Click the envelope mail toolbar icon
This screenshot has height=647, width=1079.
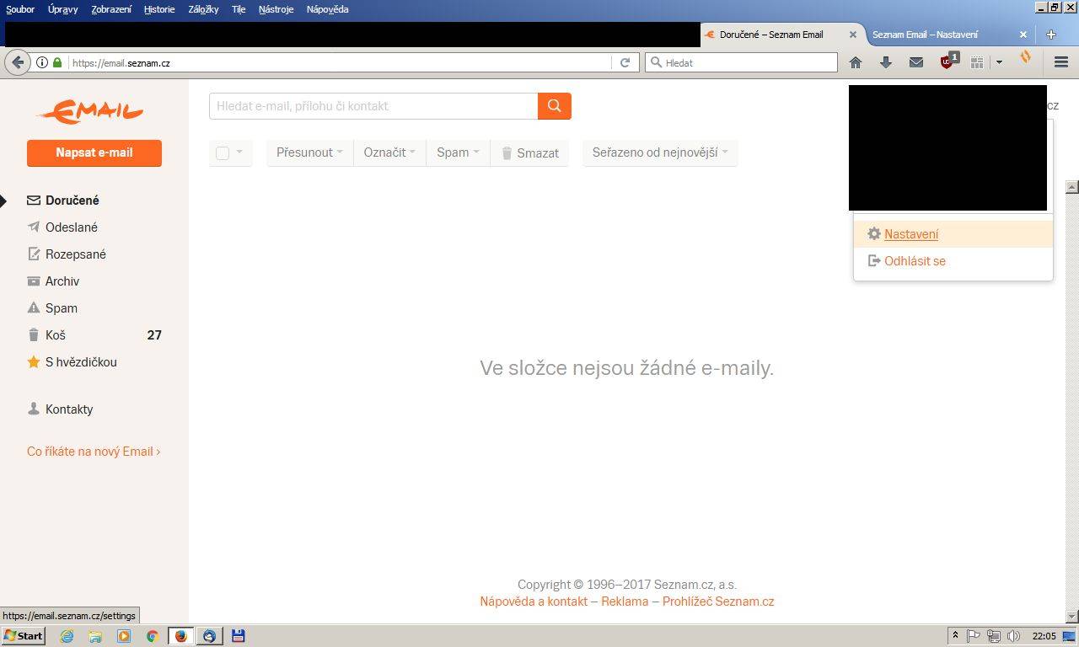[x=916, y=62]
